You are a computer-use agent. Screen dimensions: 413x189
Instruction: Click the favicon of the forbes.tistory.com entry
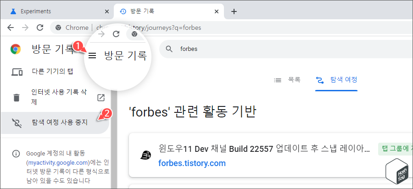click(x=145, y=156)
